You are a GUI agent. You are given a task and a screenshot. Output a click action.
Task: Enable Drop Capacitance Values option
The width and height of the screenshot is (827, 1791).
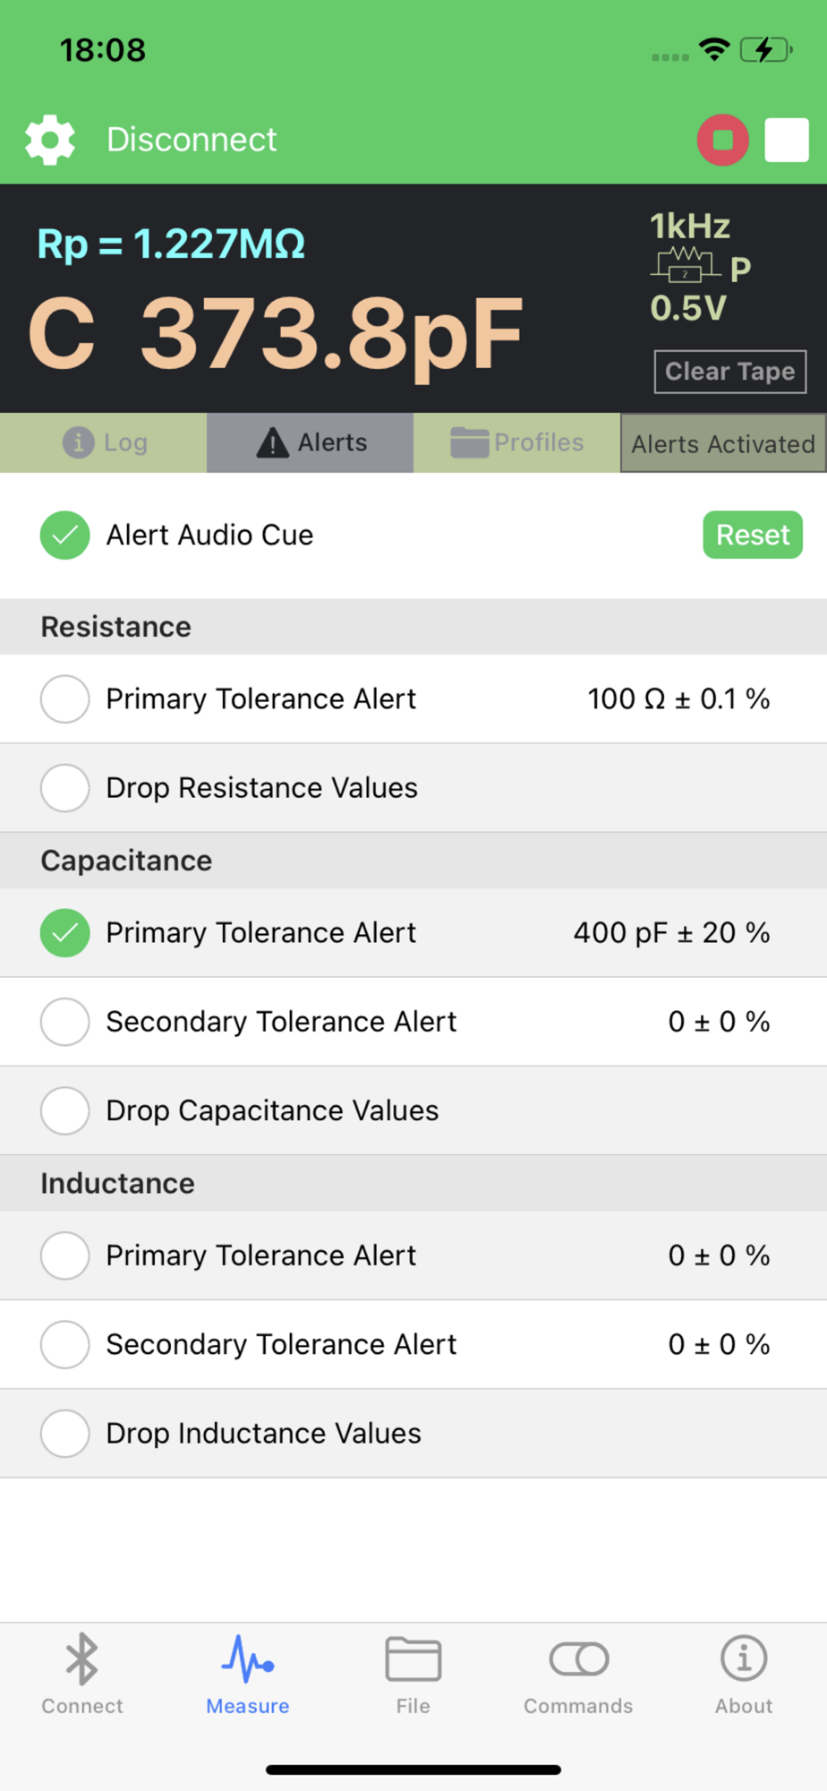(x=65, y=1110)
